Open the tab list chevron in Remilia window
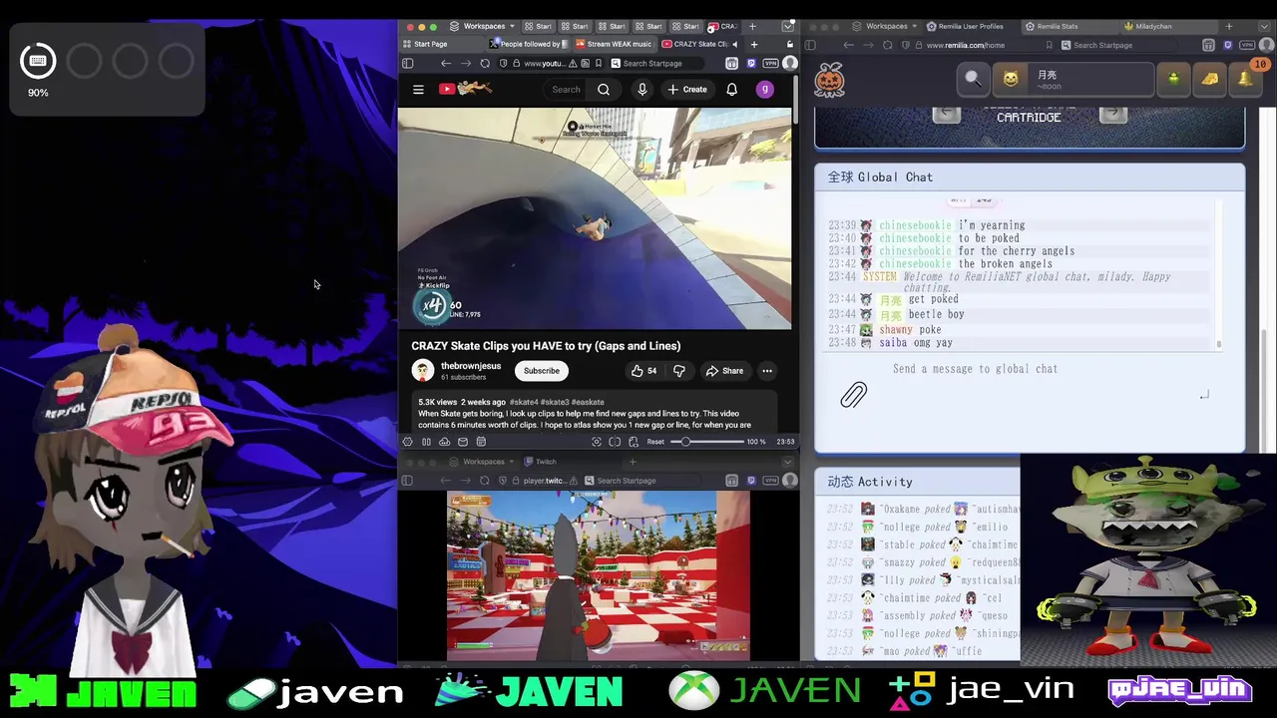Screen dimensions: 1277x718 click(x=1264, y=27)
